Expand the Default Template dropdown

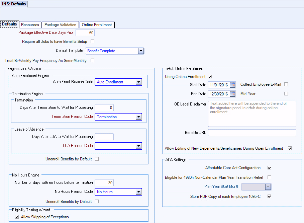click(x=141, y=51)
